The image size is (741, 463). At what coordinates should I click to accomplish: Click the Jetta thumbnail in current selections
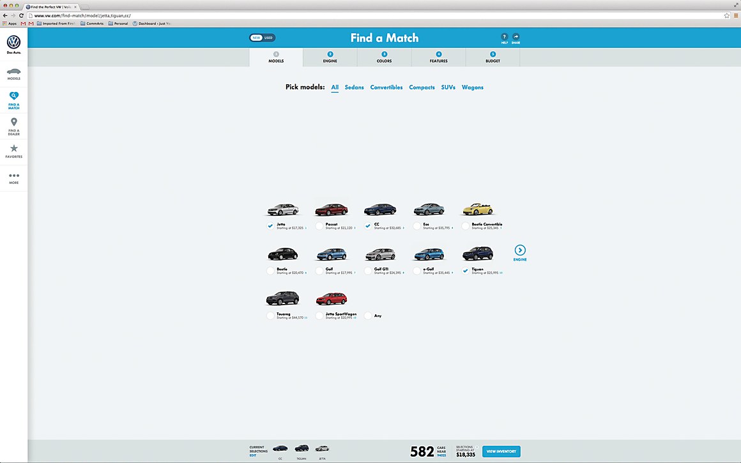pyautogui.click(x=323, y=448)
